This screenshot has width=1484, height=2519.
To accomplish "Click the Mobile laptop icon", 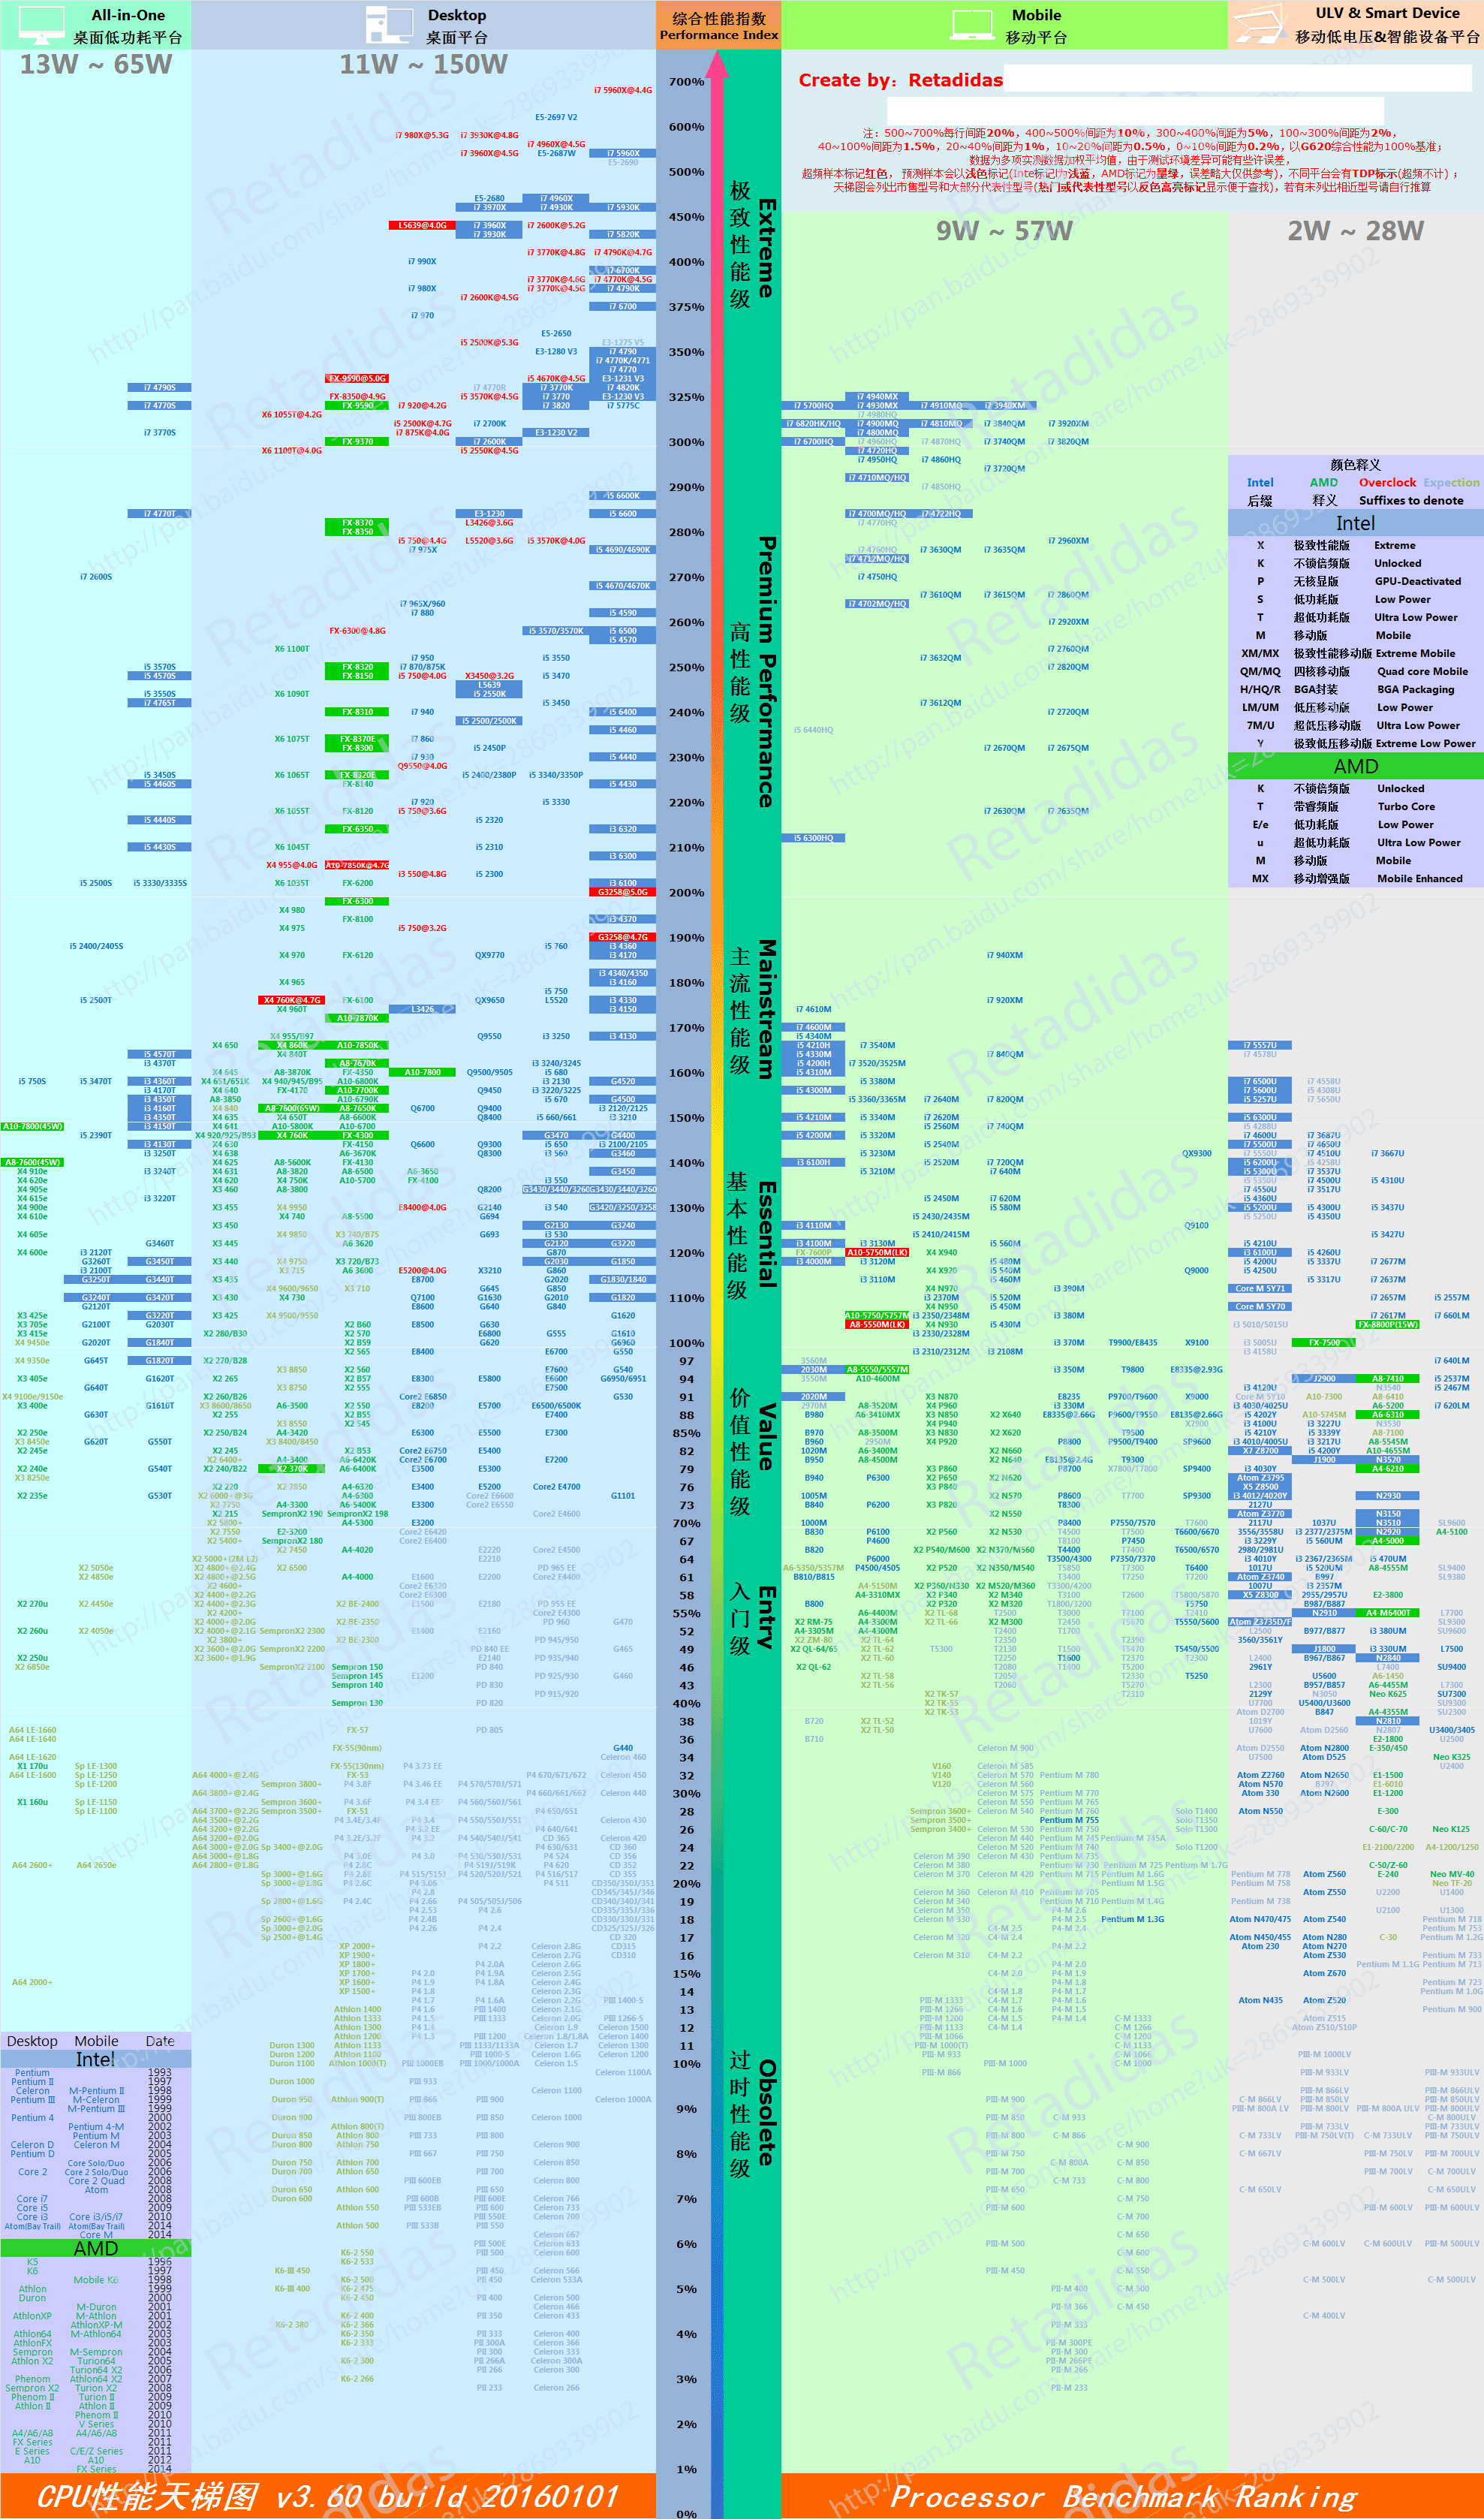I will 972,25.
